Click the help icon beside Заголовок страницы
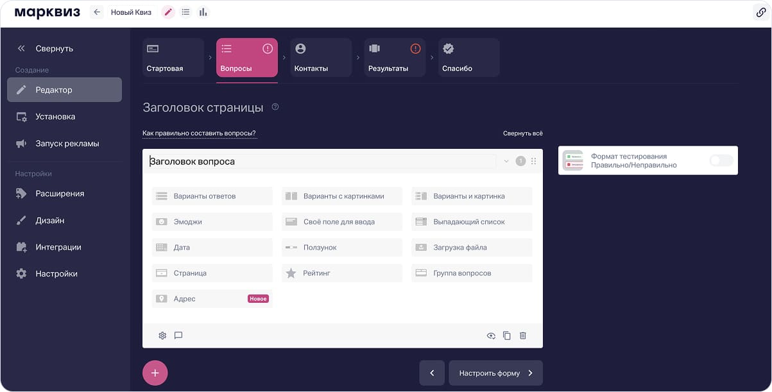772x392 pixels. coord(275,107)
